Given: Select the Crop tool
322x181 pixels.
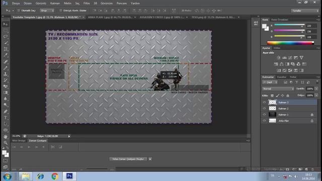Looking at the screenshot, I should (6, 49).
